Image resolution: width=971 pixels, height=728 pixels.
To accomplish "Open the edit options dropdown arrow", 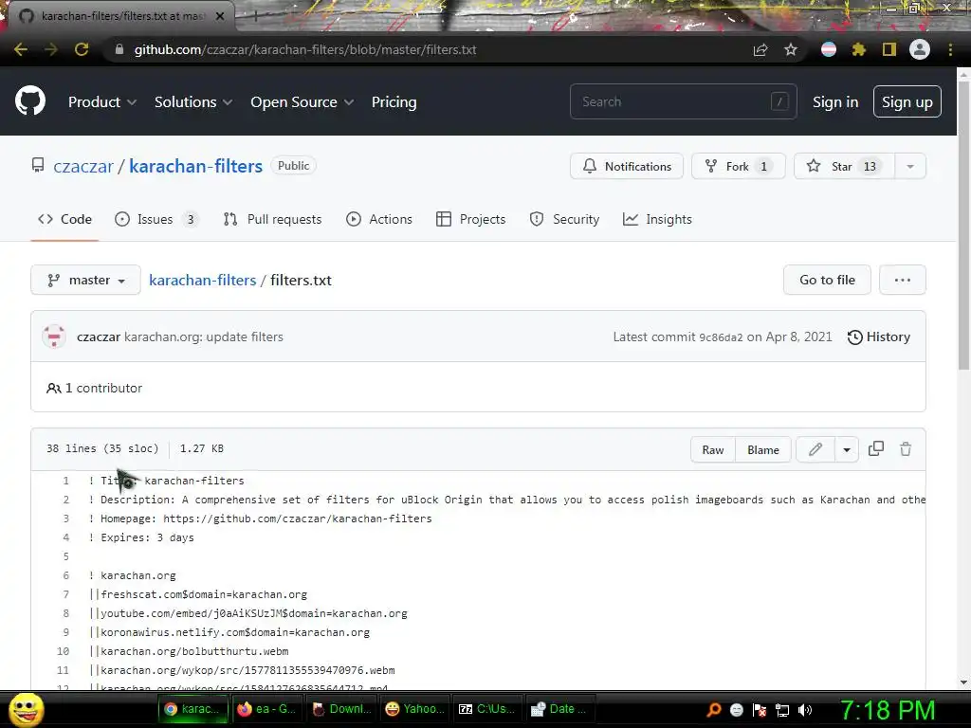I will point(847,449).
